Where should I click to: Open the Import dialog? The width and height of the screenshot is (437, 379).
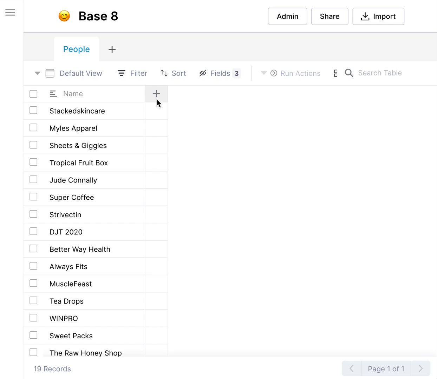coord(378,16)
